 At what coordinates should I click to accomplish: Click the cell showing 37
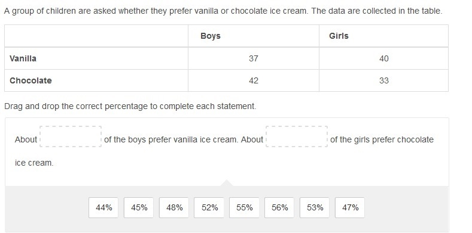click(254, 58)
